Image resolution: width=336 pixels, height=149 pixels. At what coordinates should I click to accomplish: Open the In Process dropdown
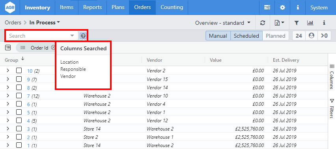click(x=45, y=22)
